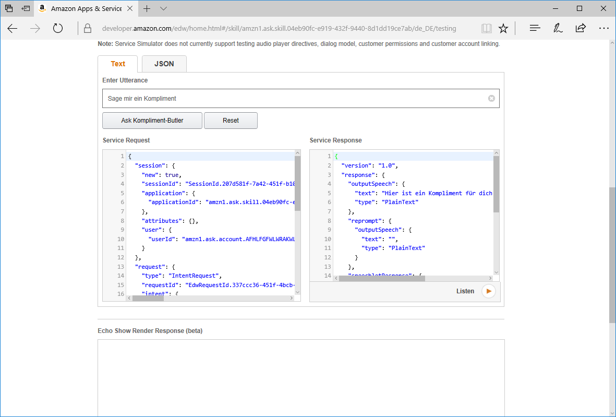This screenshot has height=417, width=616.
Task: Expand the tab preview chevron
Action: 163,9
